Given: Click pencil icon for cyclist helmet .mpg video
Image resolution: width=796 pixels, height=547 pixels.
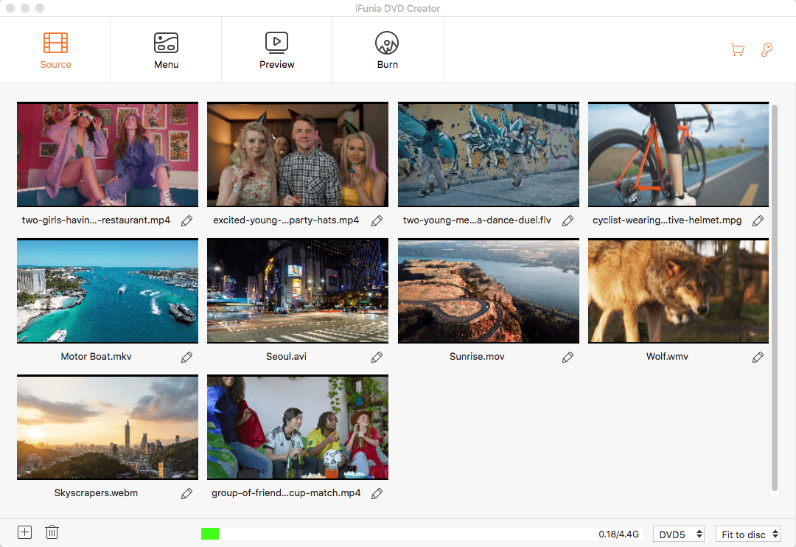Looking at the screenshot, I should click(758, 220).
